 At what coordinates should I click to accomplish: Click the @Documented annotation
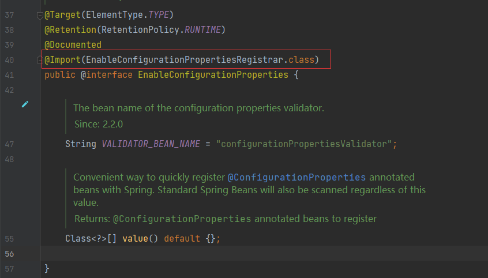[x=73, y=45]
